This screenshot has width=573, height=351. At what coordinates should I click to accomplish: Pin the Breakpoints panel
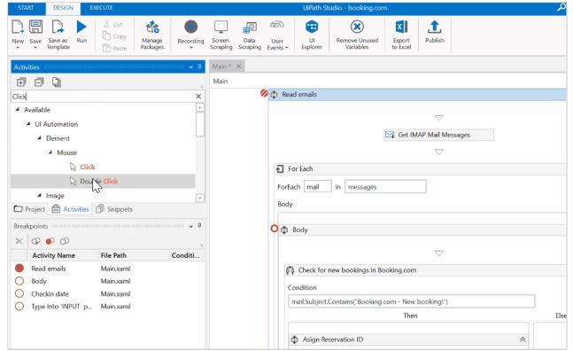pos(199,226)
